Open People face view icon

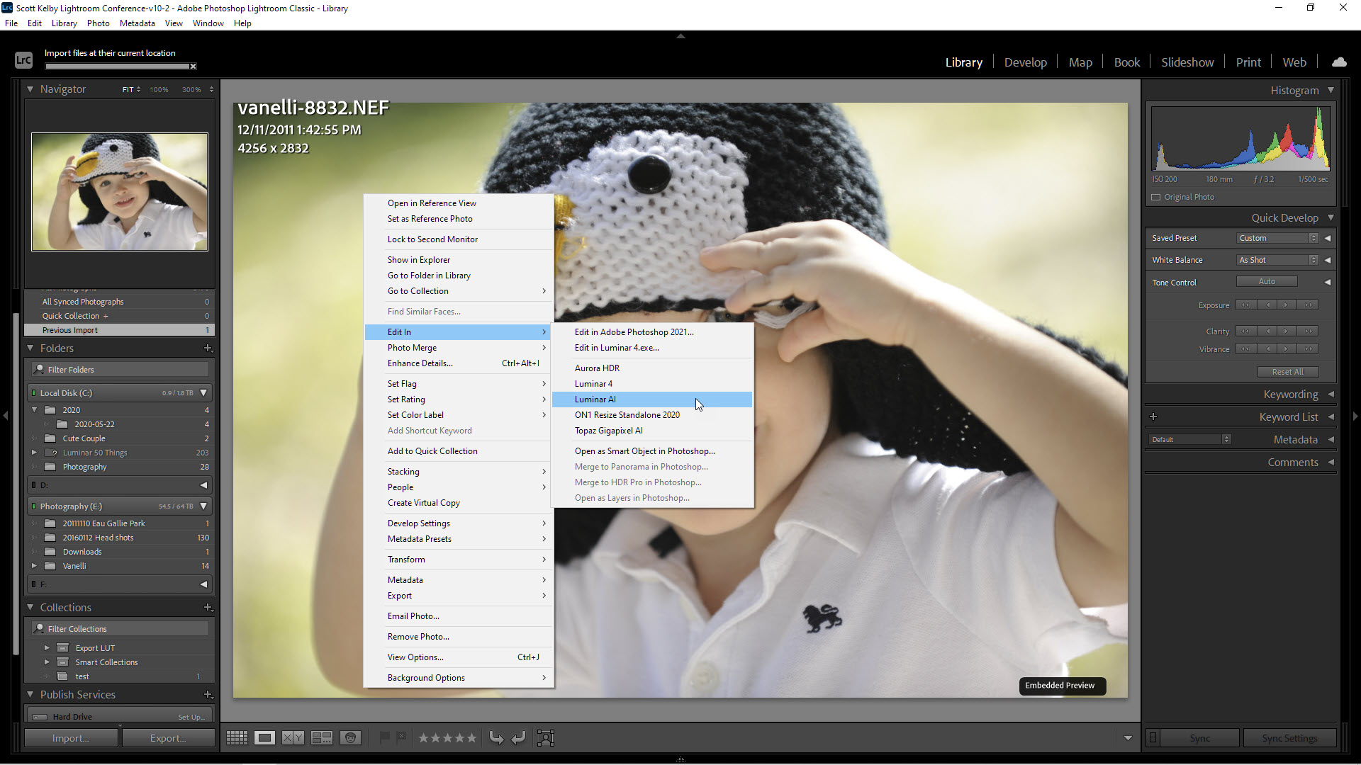(x=350, y=738)
